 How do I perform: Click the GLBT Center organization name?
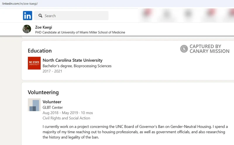click(53, 107)
